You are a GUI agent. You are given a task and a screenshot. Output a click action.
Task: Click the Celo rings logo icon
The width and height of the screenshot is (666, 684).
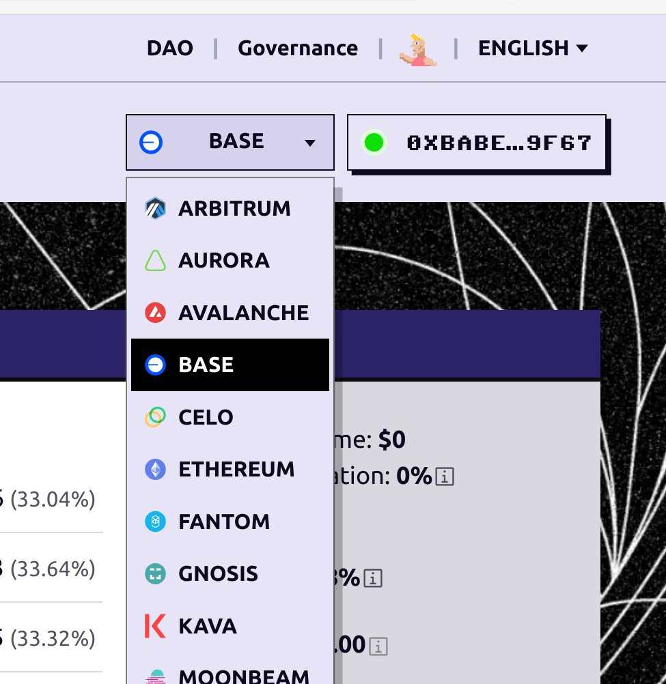pyautogui.click(x=155, y=417)
